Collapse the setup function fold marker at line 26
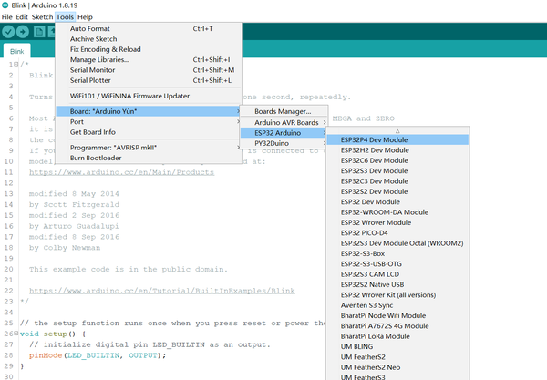 18,334
